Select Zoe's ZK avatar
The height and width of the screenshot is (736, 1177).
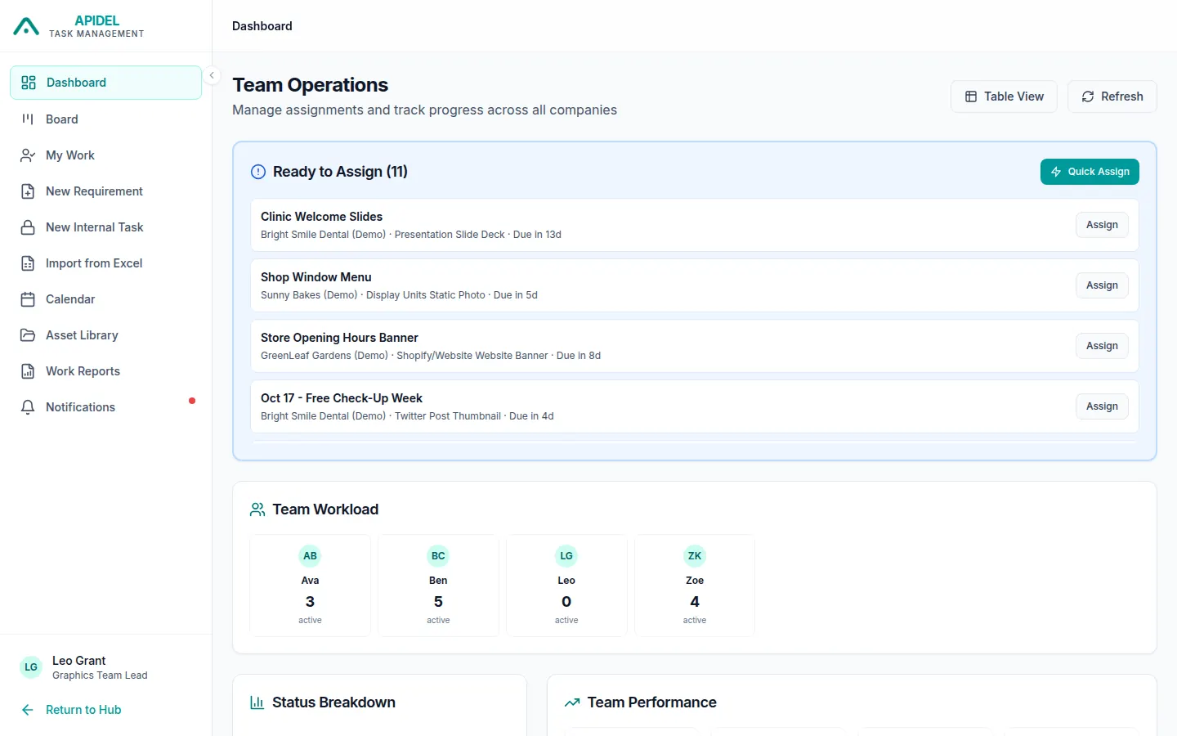tap(695, 556)
